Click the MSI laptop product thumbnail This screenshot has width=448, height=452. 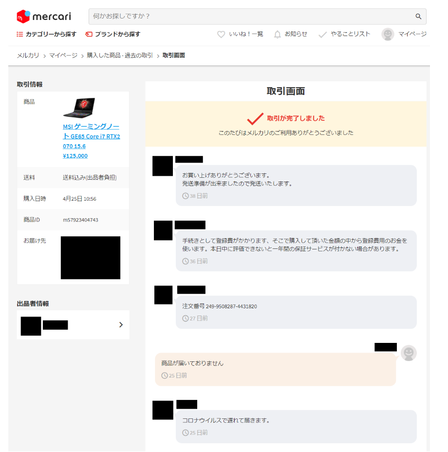coord(79,108)
